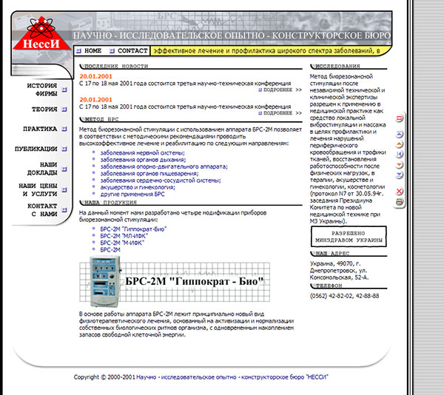Click the bullet icon beside Практика

pyautogui.click(x=64, y=129)
